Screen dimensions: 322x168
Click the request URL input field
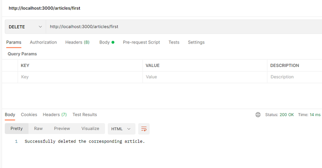click(180, 27)
